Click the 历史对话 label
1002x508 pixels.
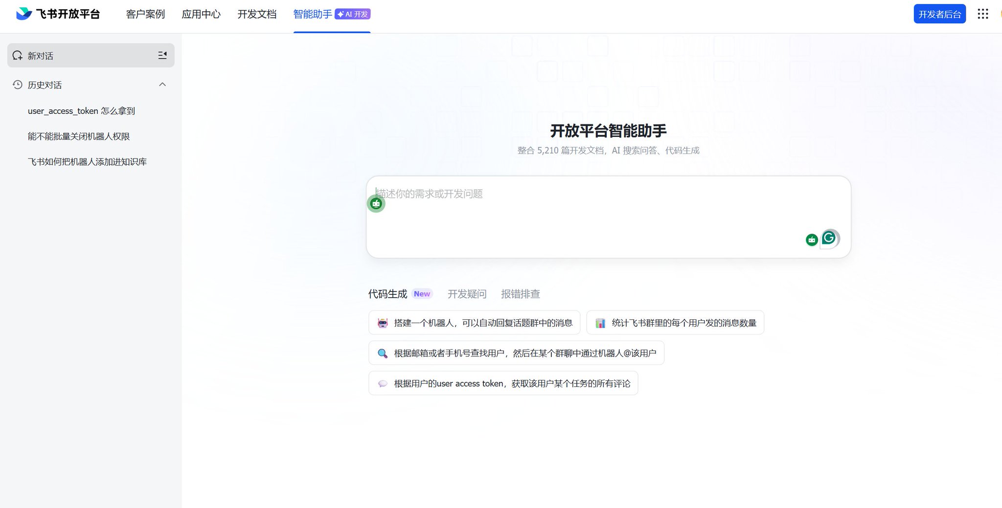[x=45, y=85]
